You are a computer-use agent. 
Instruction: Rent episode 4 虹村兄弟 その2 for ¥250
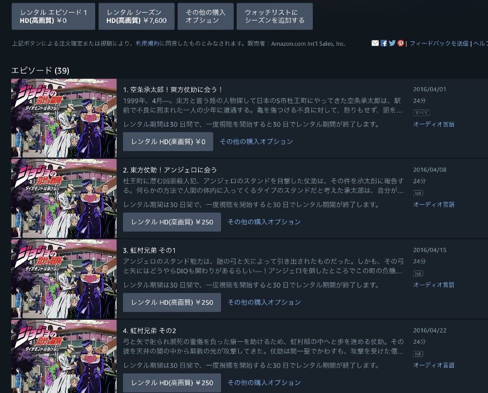(172, 383)
